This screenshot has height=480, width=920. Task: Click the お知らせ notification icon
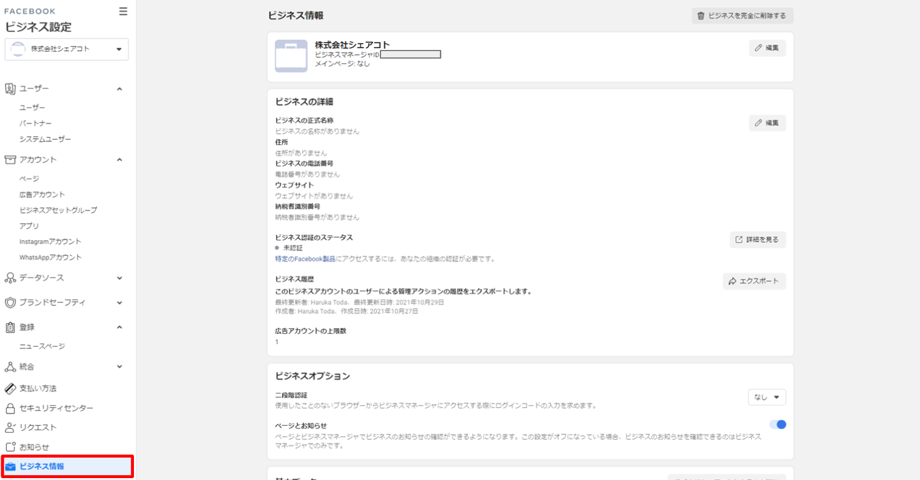click(10, 447)
